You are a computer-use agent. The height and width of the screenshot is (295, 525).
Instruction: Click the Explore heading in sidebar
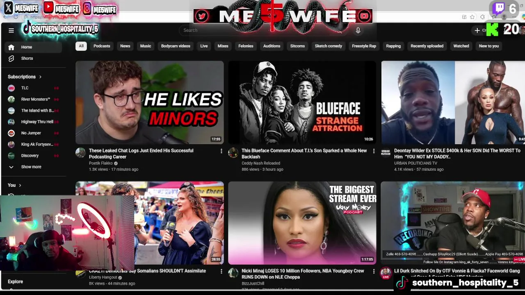15,282
